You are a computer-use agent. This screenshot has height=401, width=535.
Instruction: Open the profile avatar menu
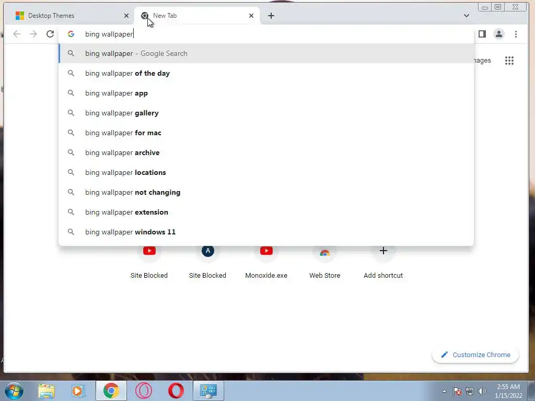pyautogui.click(x=499, y=34)
